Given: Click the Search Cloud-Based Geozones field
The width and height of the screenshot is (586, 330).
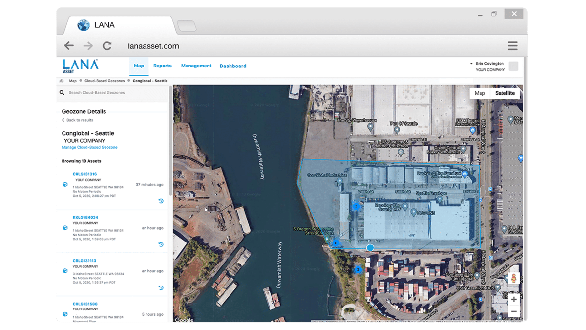Looking at the screenshot, I should point(97,93).
